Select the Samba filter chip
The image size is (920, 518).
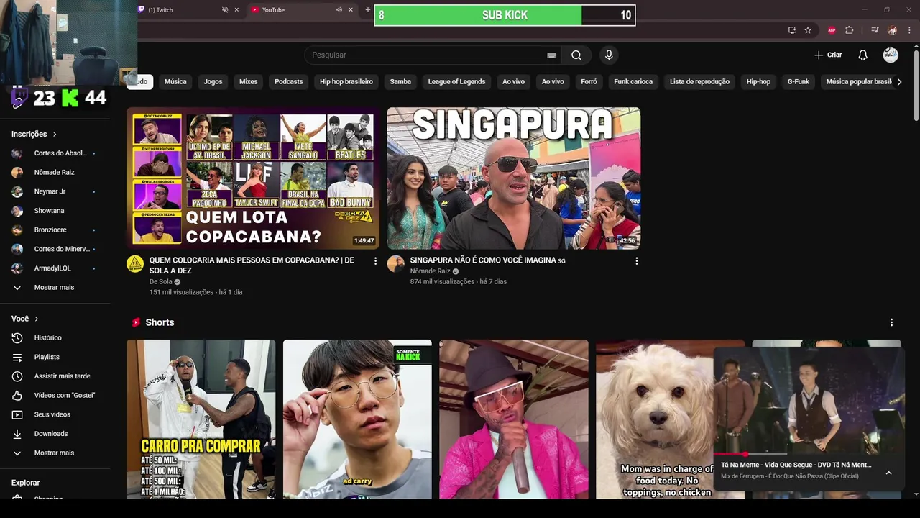point(400,82)
